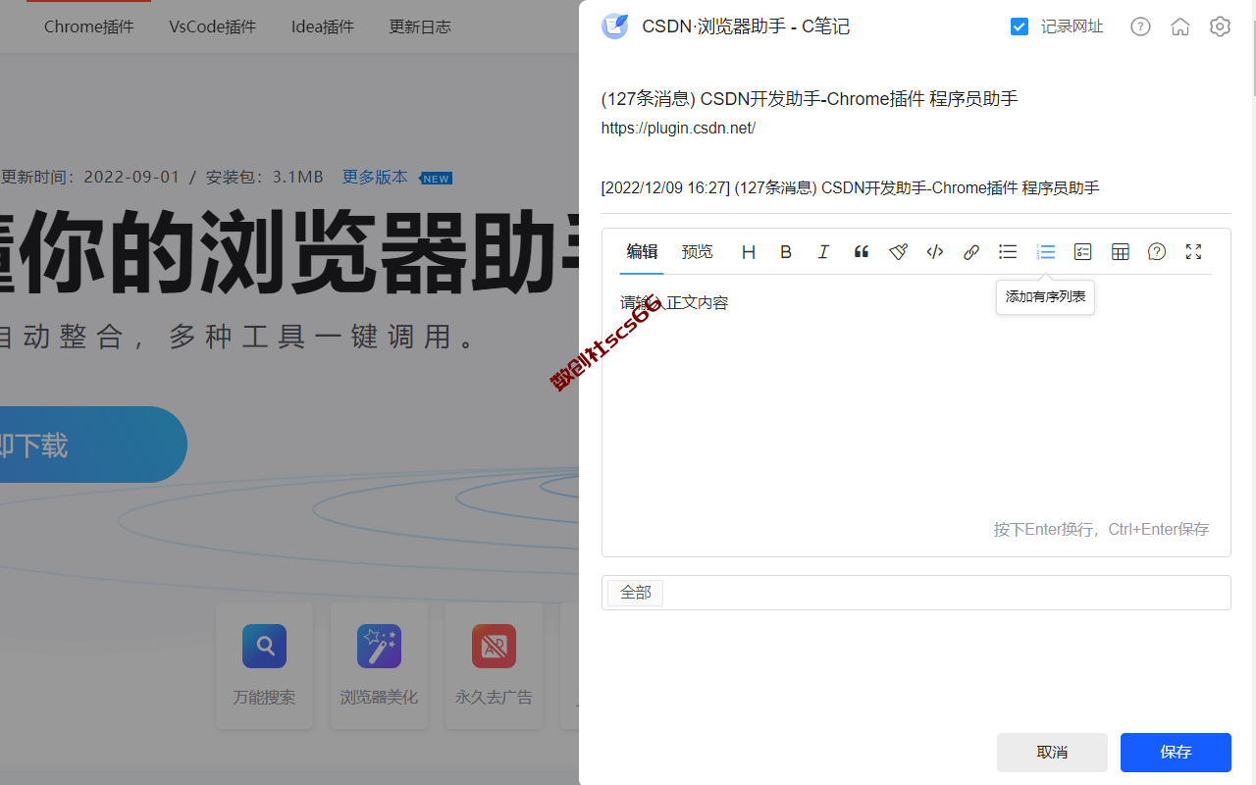Click the format brush (clear style) icon
The width and height of the screenshot is (1256, 785).
[898, 252]
